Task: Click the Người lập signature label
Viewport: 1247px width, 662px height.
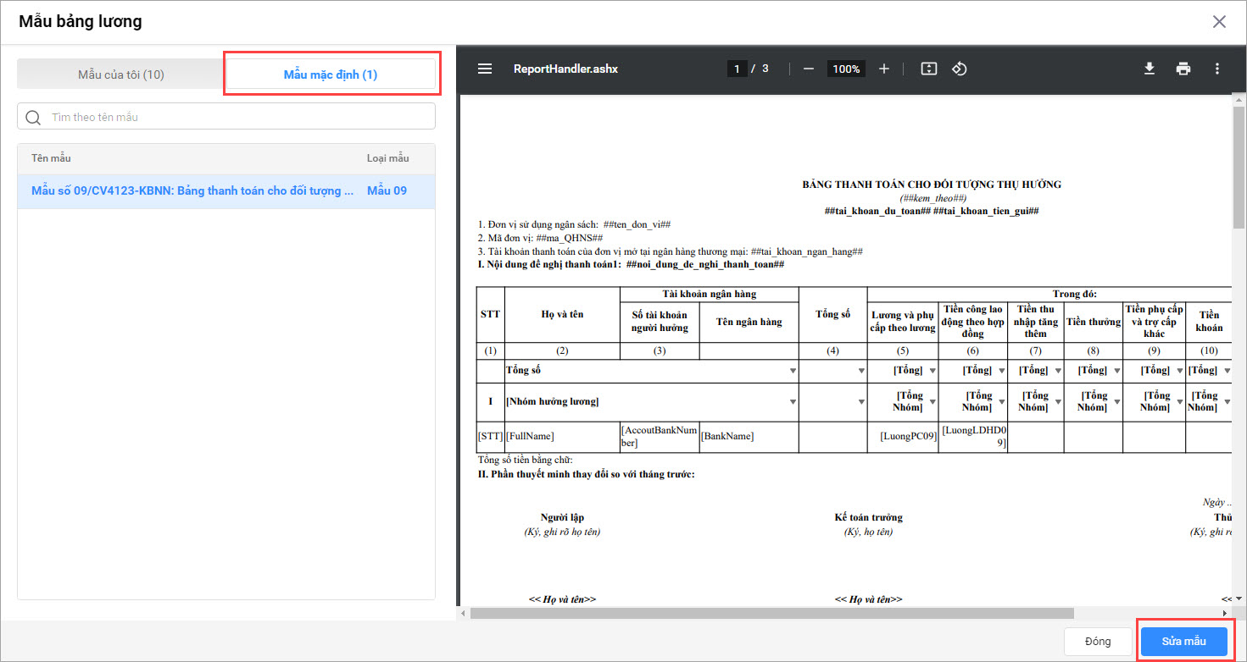Action: tap(562, 517)
